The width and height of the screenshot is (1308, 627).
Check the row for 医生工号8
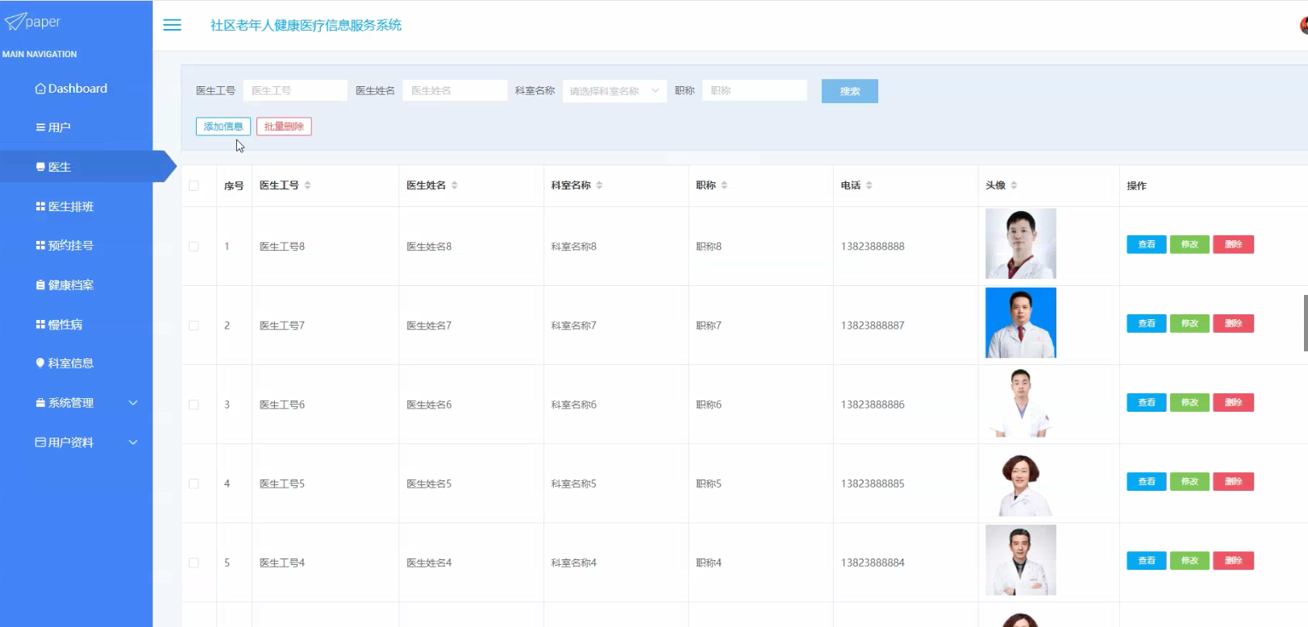tap(194, 247)
